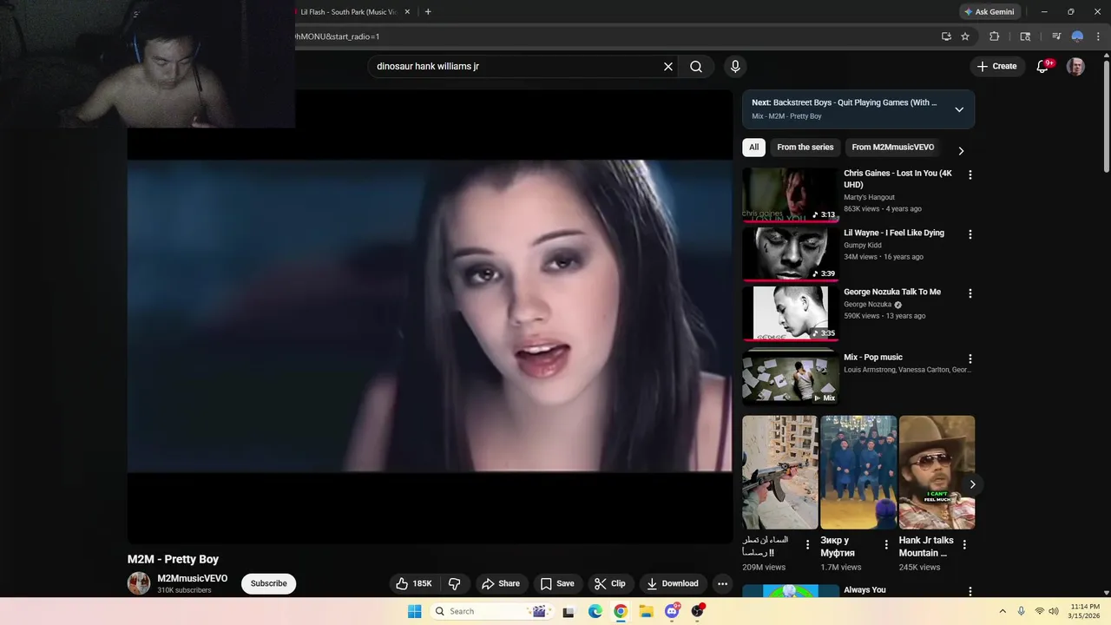Subscribe to M2MmusicVEVO
The height and width of the screenshot is (625, 1111).
point(269,583)
